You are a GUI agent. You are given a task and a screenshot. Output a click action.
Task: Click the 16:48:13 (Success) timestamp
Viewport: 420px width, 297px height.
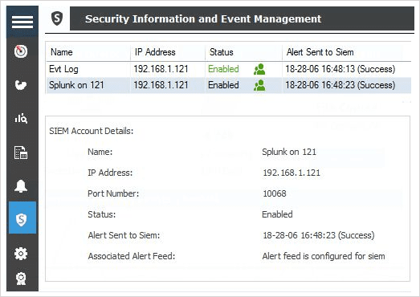pyautogui.click(x=340, y=69)
